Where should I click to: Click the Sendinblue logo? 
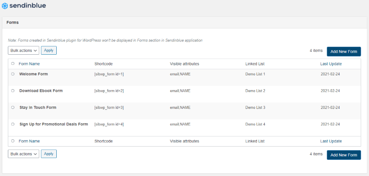coord(24,6)
